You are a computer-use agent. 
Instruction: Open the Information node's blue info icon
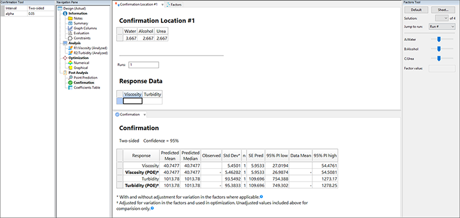[x=65, y=13]
